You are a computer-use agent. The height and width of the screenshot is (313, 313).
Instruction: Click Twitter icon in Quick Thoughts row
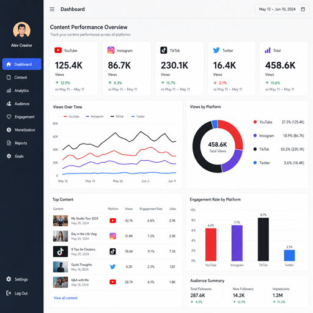click(x=112, y=267)
